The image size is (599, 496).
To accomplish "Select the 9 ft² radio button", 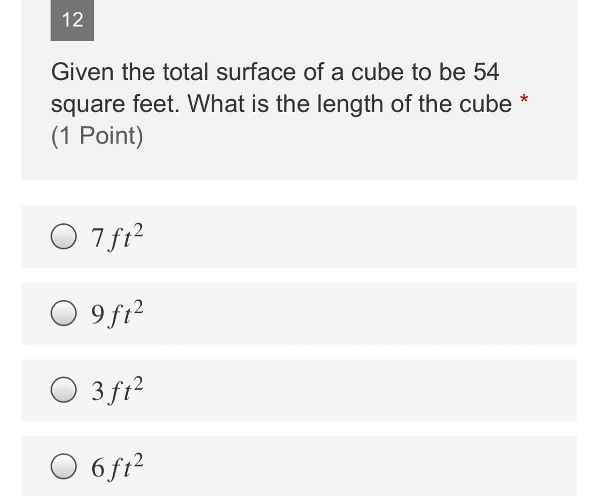I will point(63,314).
